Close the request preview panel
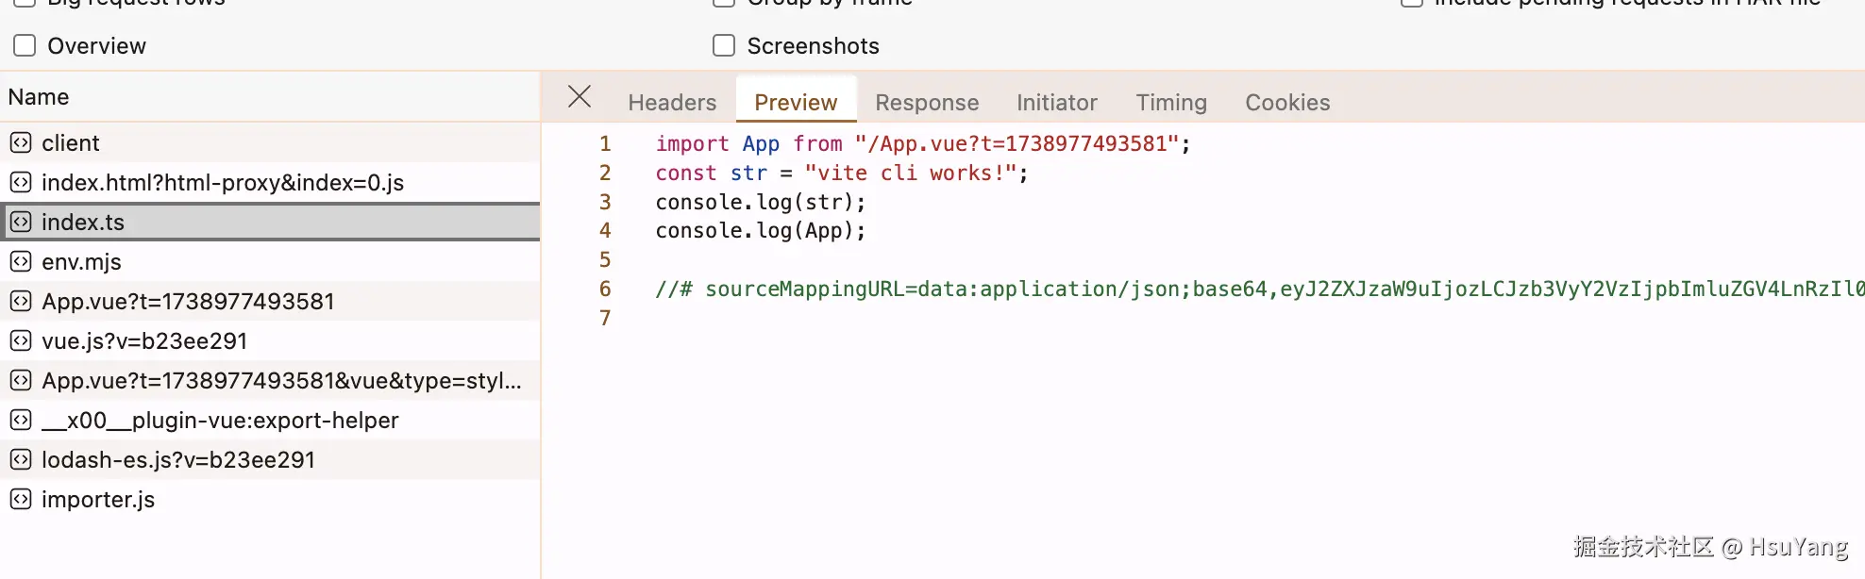 [580, 96]
